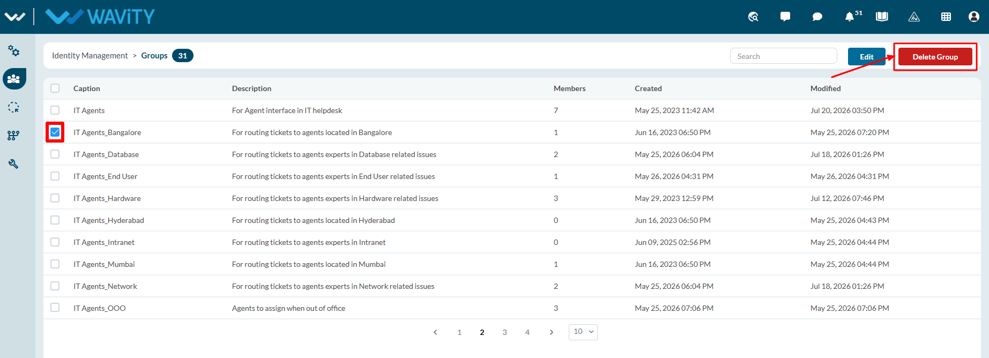Click the dashed circle cursor sidebar icon
Image resolution: width=989 pixels, height=358 pixels.
point(14,108)
